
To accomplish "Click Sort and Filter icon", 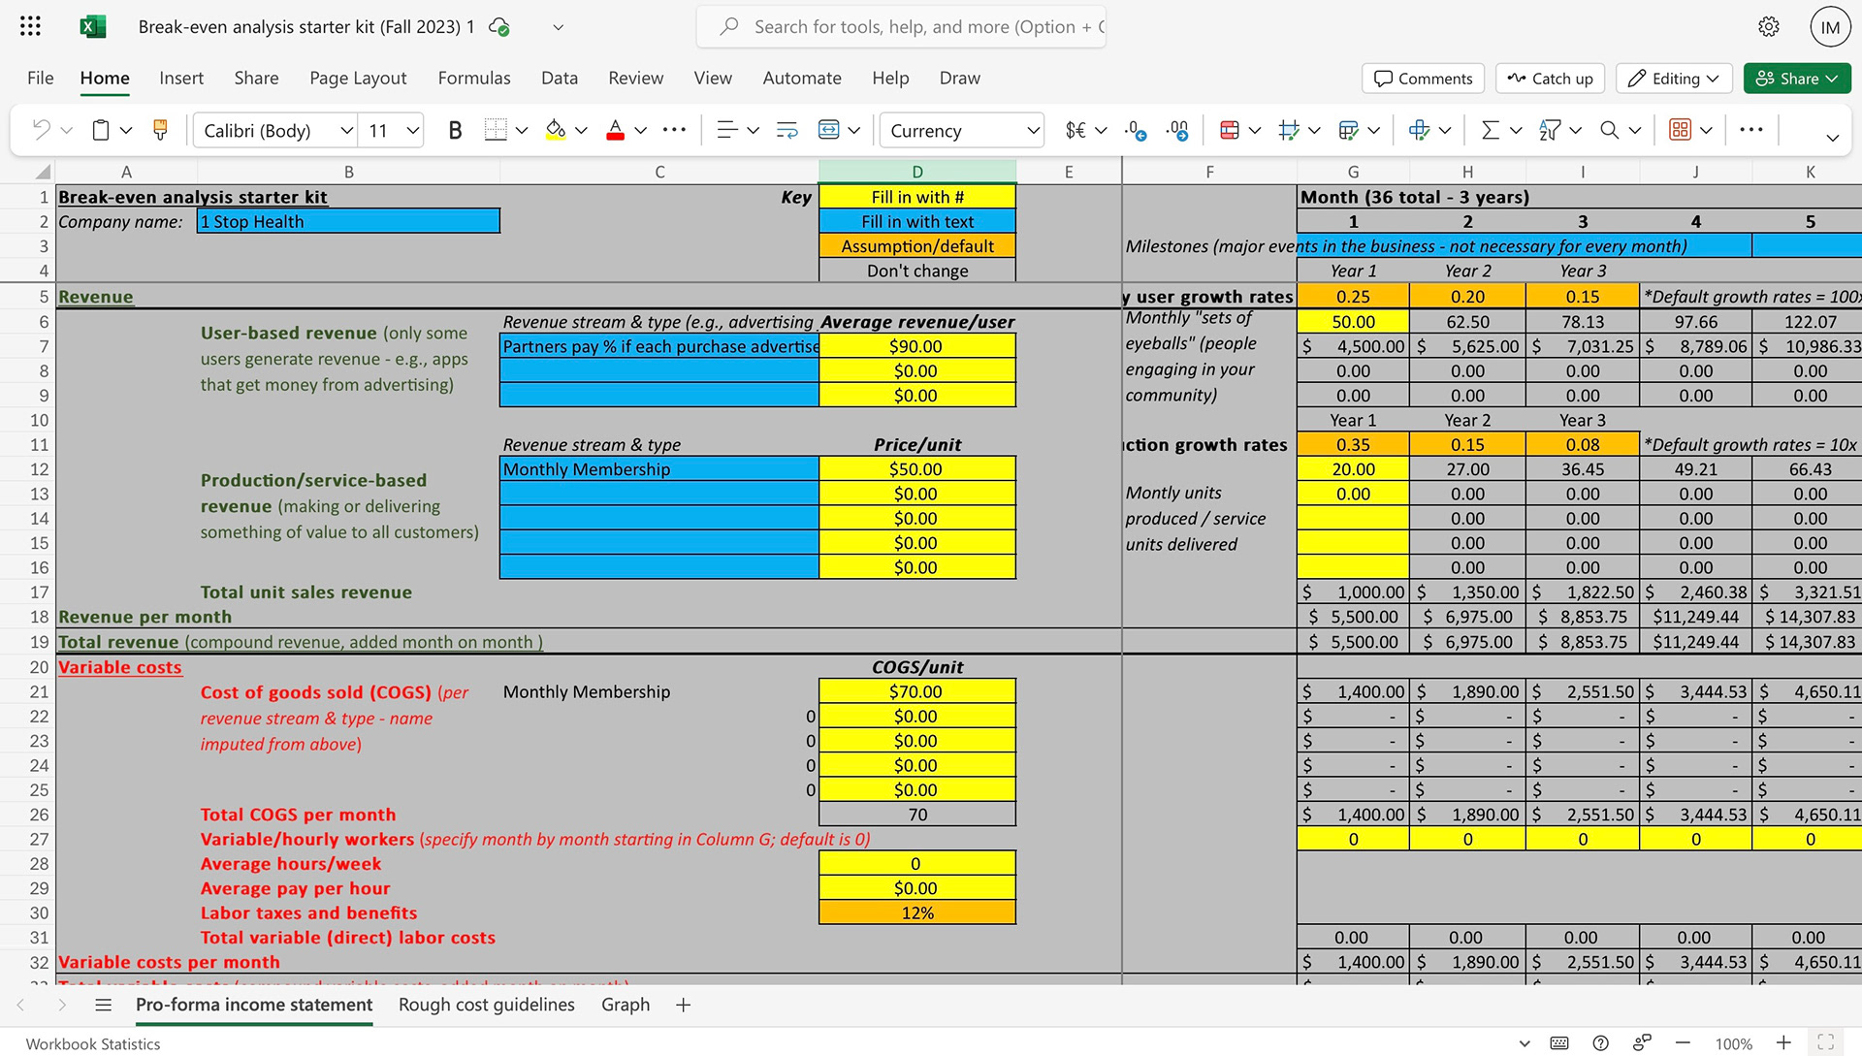I will (x=1549, y=130).
